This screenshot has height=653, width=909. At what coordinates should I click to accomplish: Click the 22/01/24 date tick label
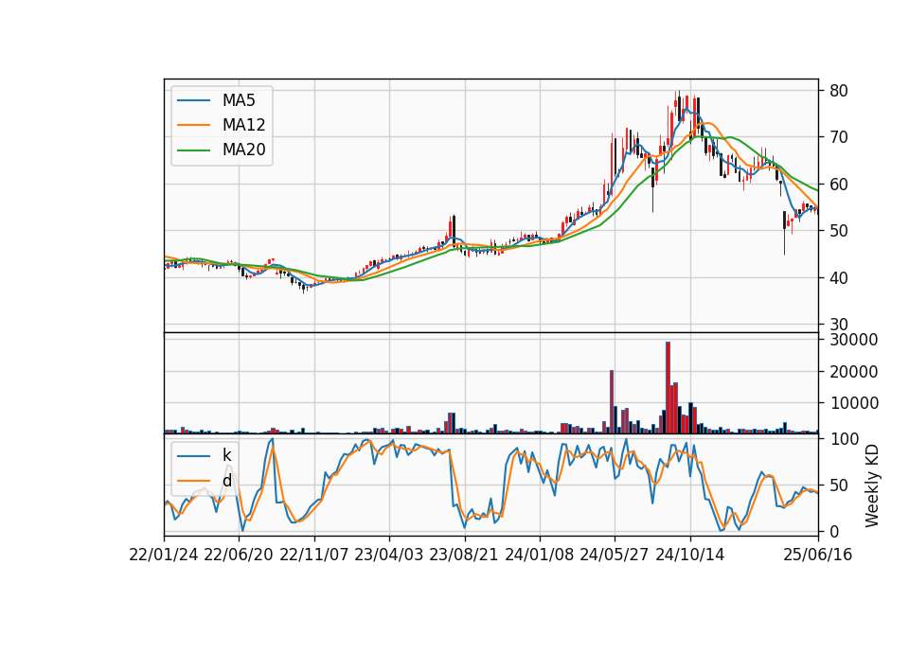tap(164, 555)
